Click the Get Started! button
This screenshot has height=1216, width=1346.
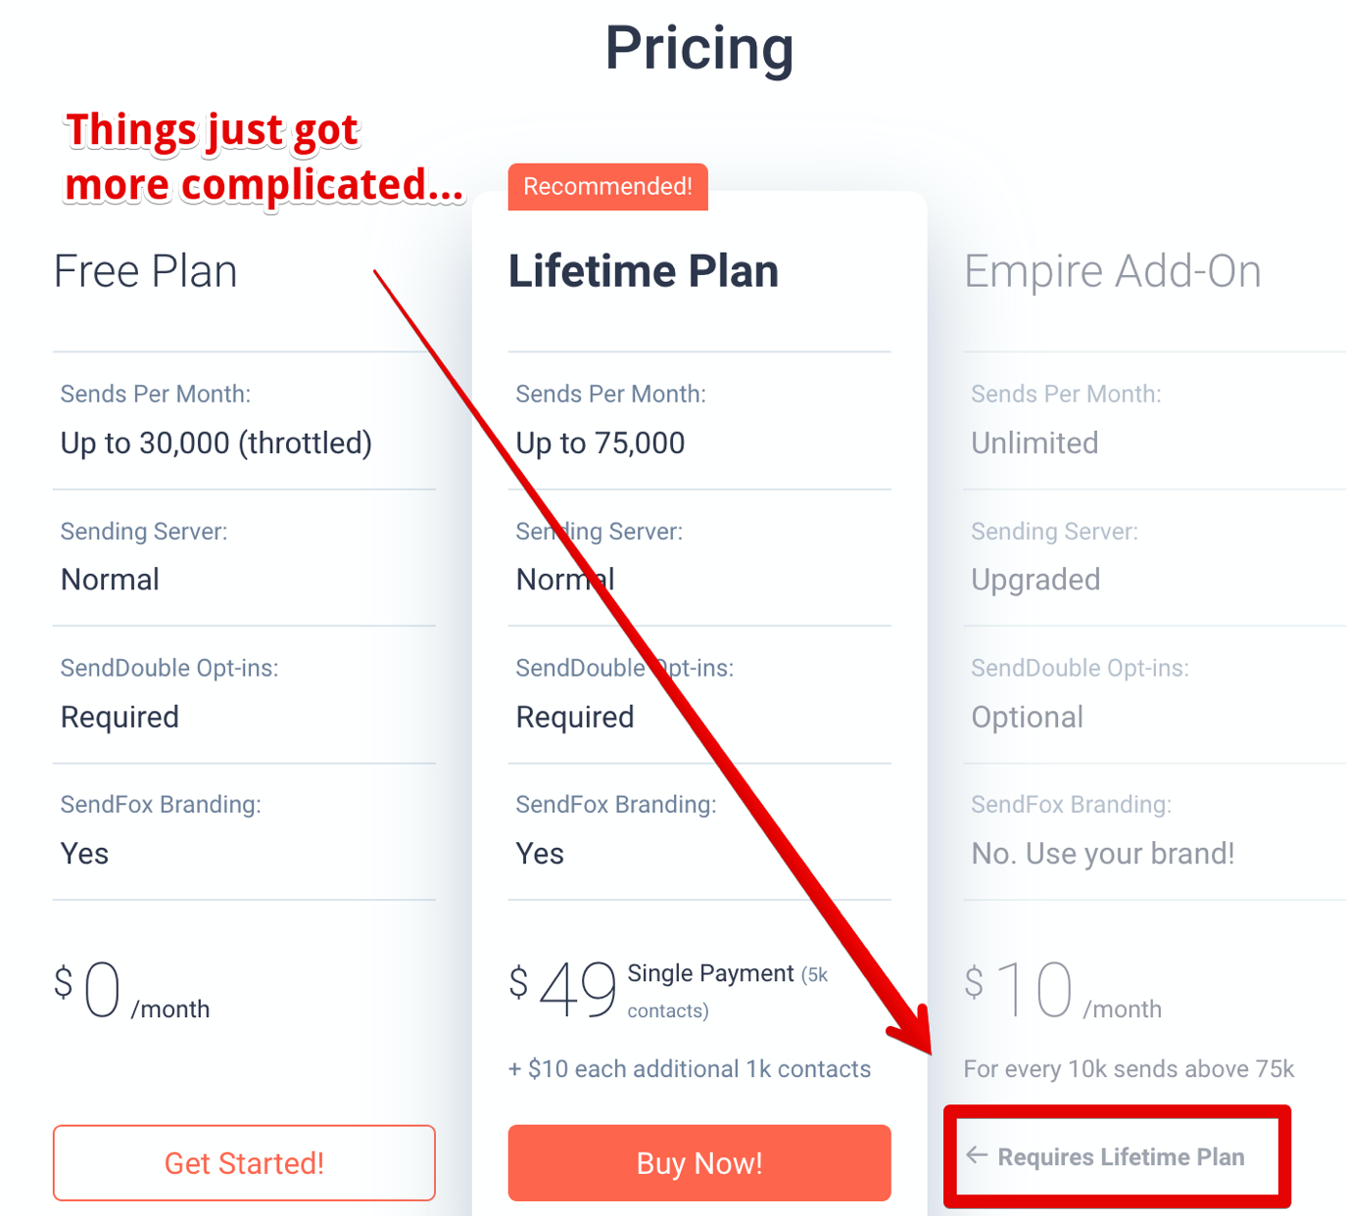click(x=244, y=1162)
